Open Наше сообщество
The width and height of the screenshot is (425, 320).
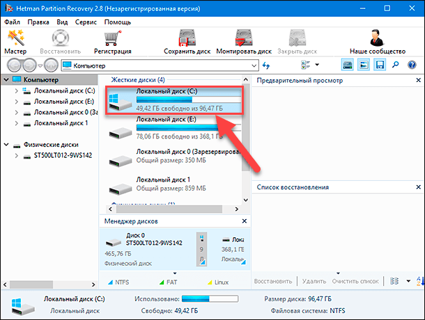pyautogui.click(x=378, y=42)
